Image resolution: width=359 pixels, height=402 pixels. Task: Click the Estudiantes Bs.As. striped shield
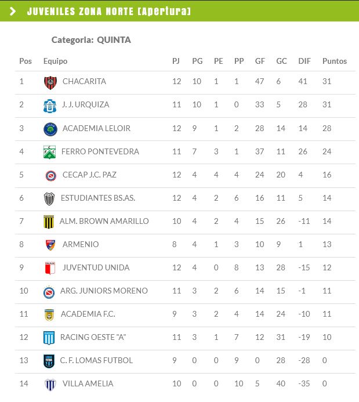[50, 198]
